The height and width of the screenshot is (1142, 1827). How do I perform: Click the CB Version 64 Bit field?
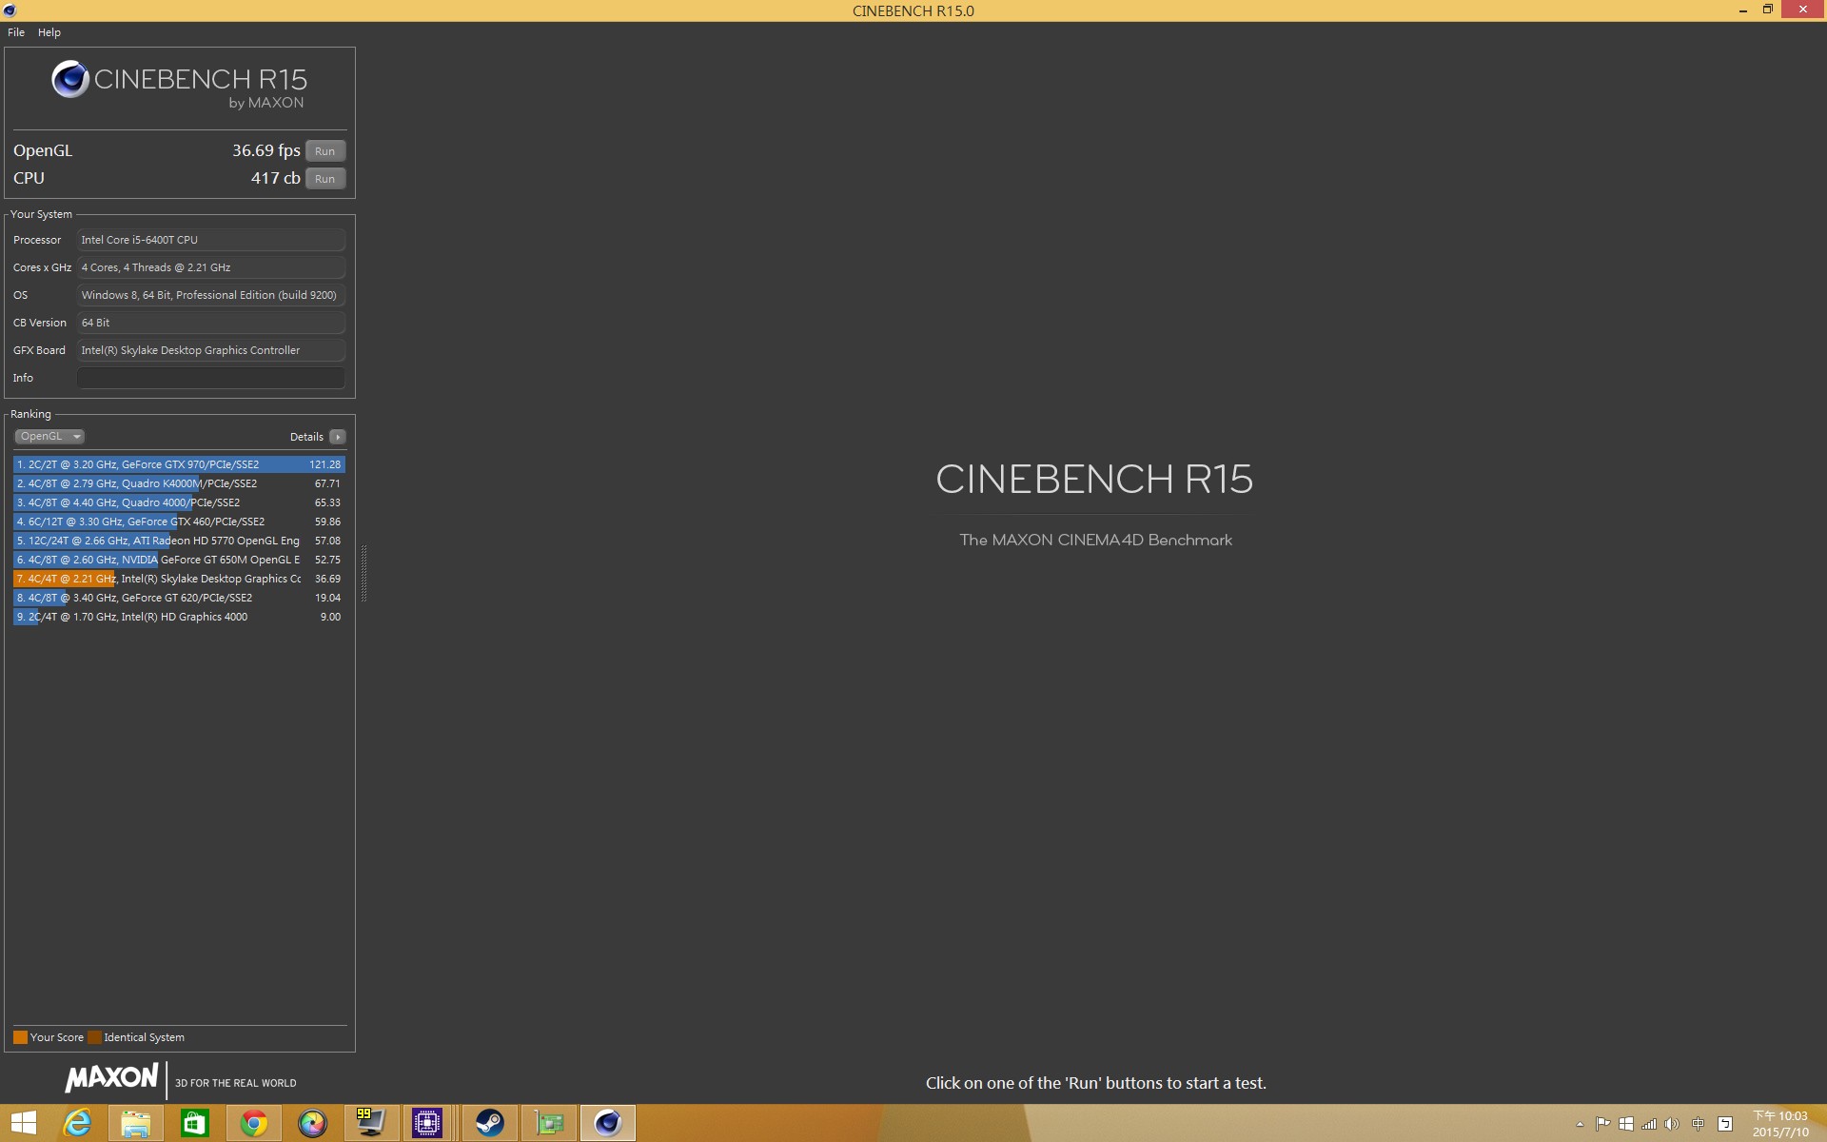tap(211, 323)
